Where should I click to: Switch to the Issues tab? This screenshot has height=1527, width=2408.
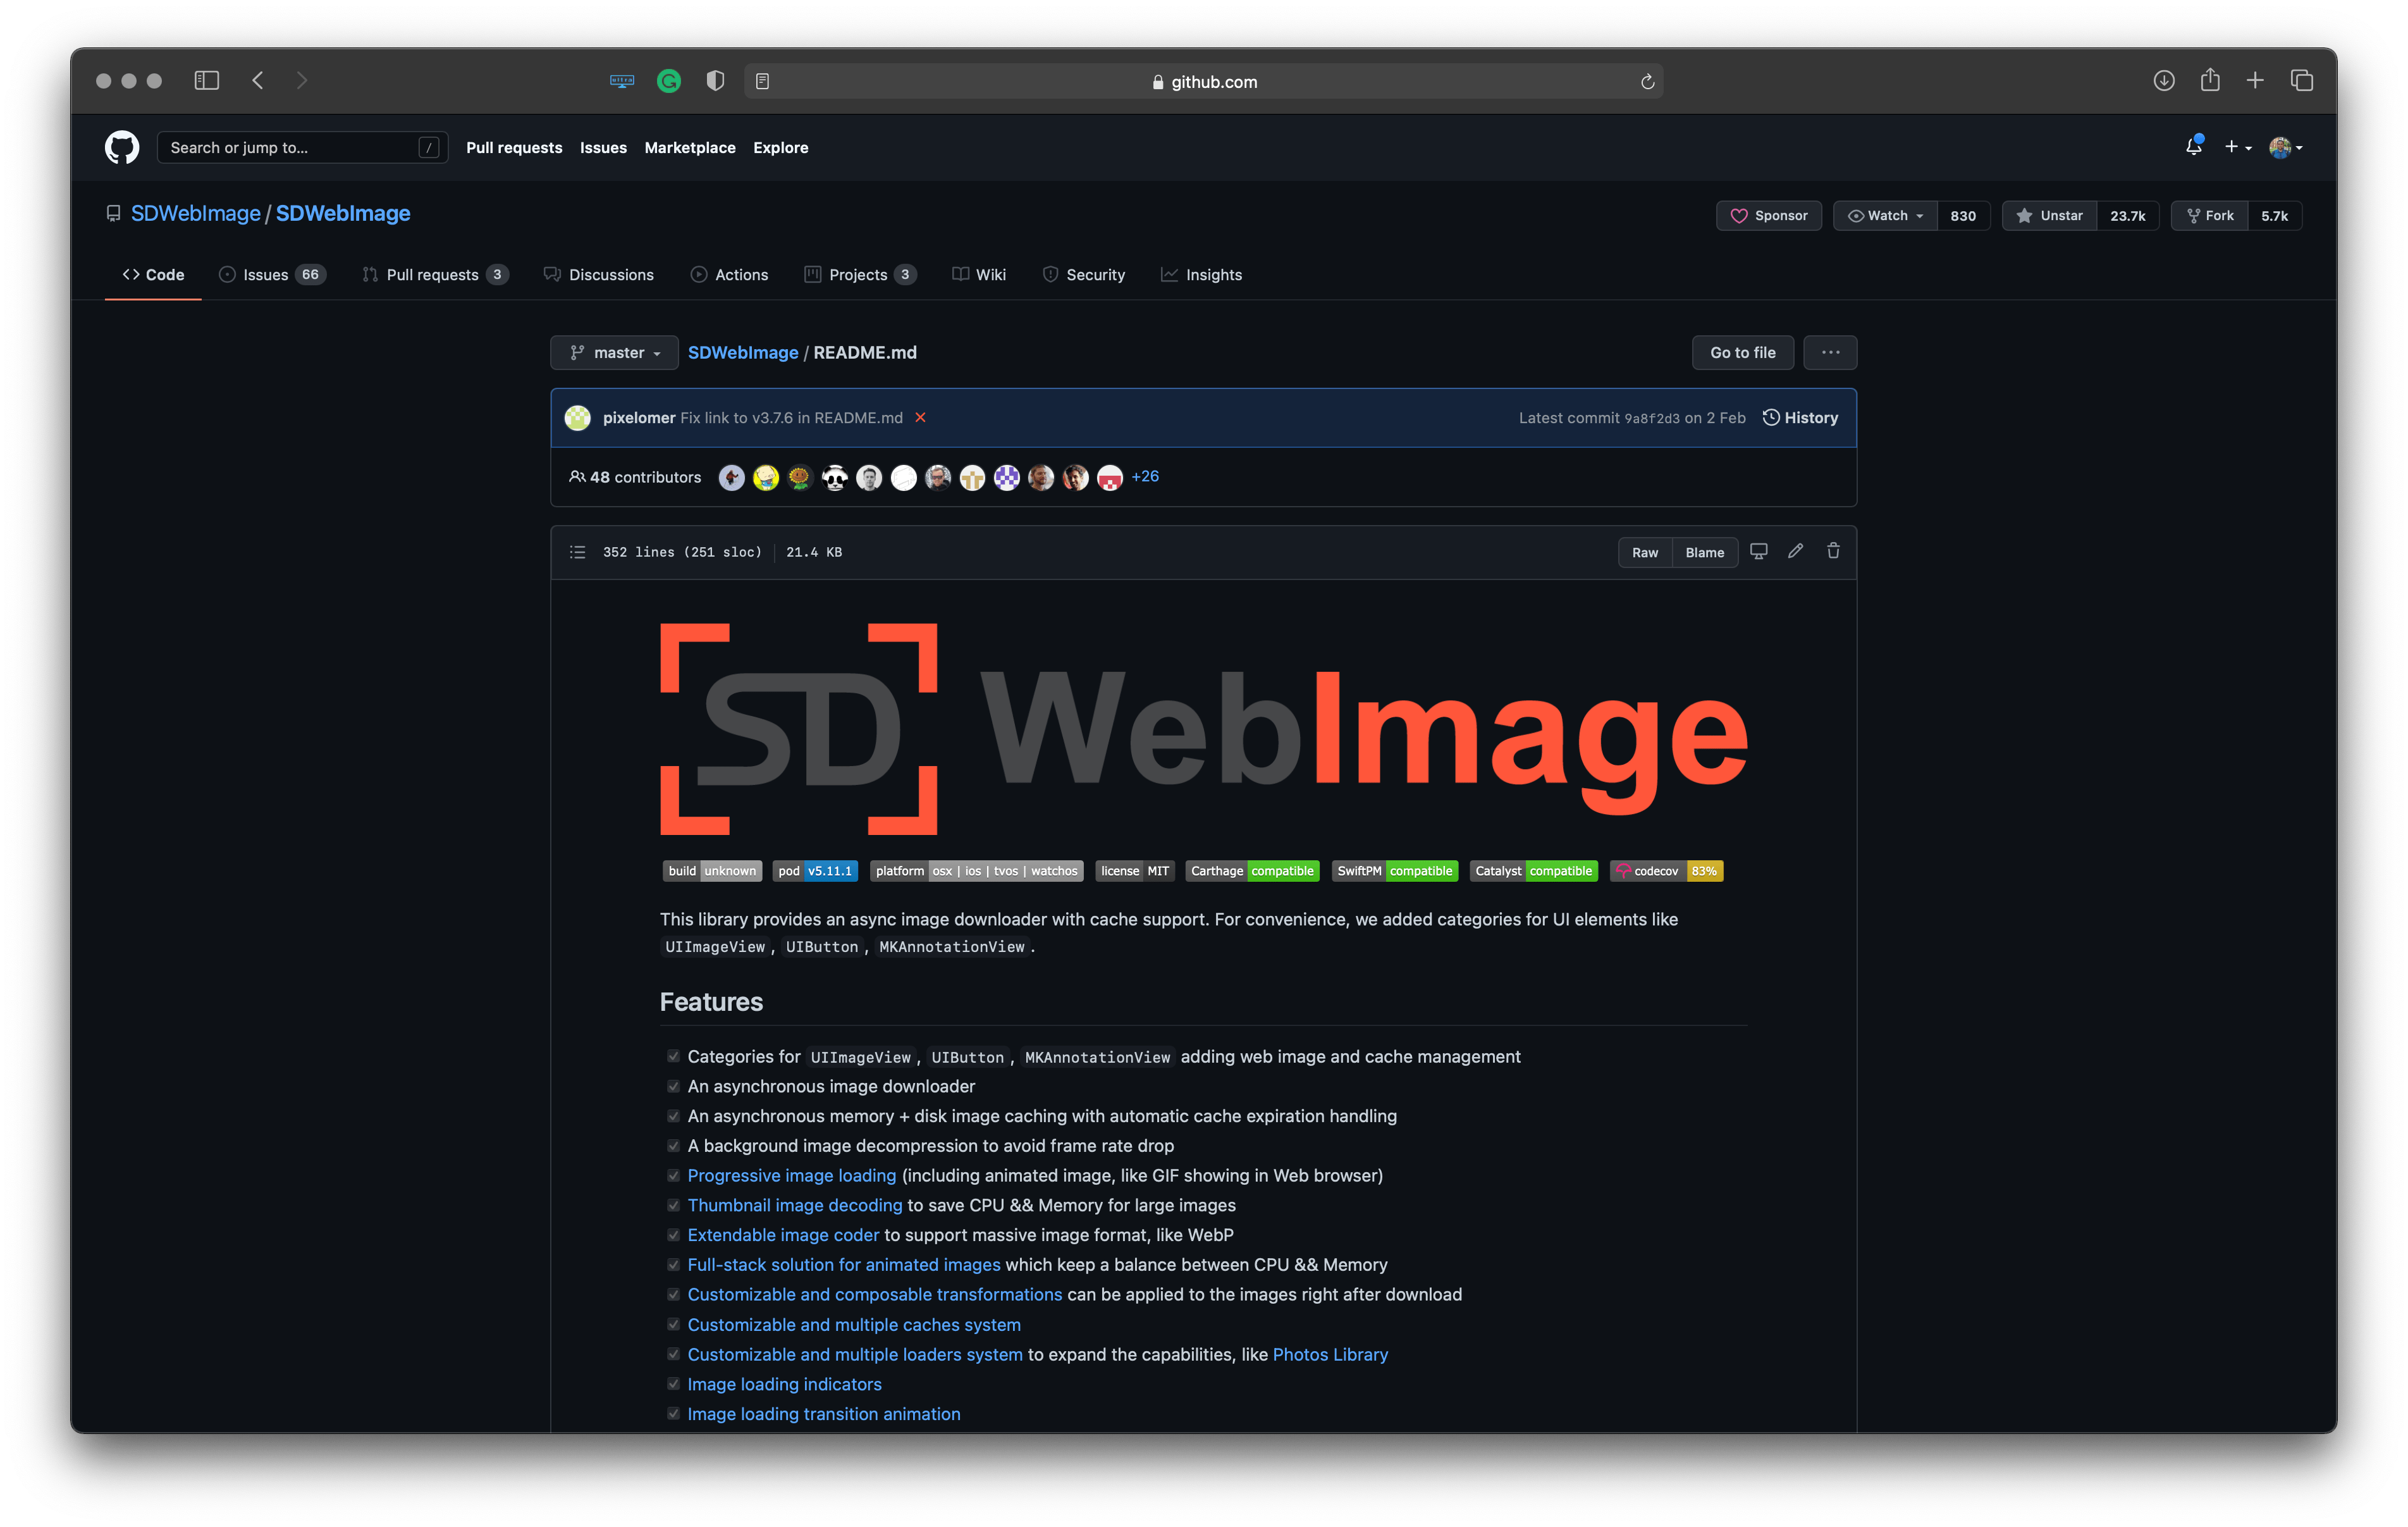[x=272, y=274]
